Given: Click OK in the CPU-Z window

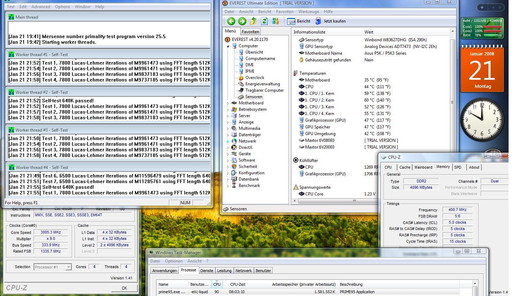Looking at the screenshot, I should 124,288.
